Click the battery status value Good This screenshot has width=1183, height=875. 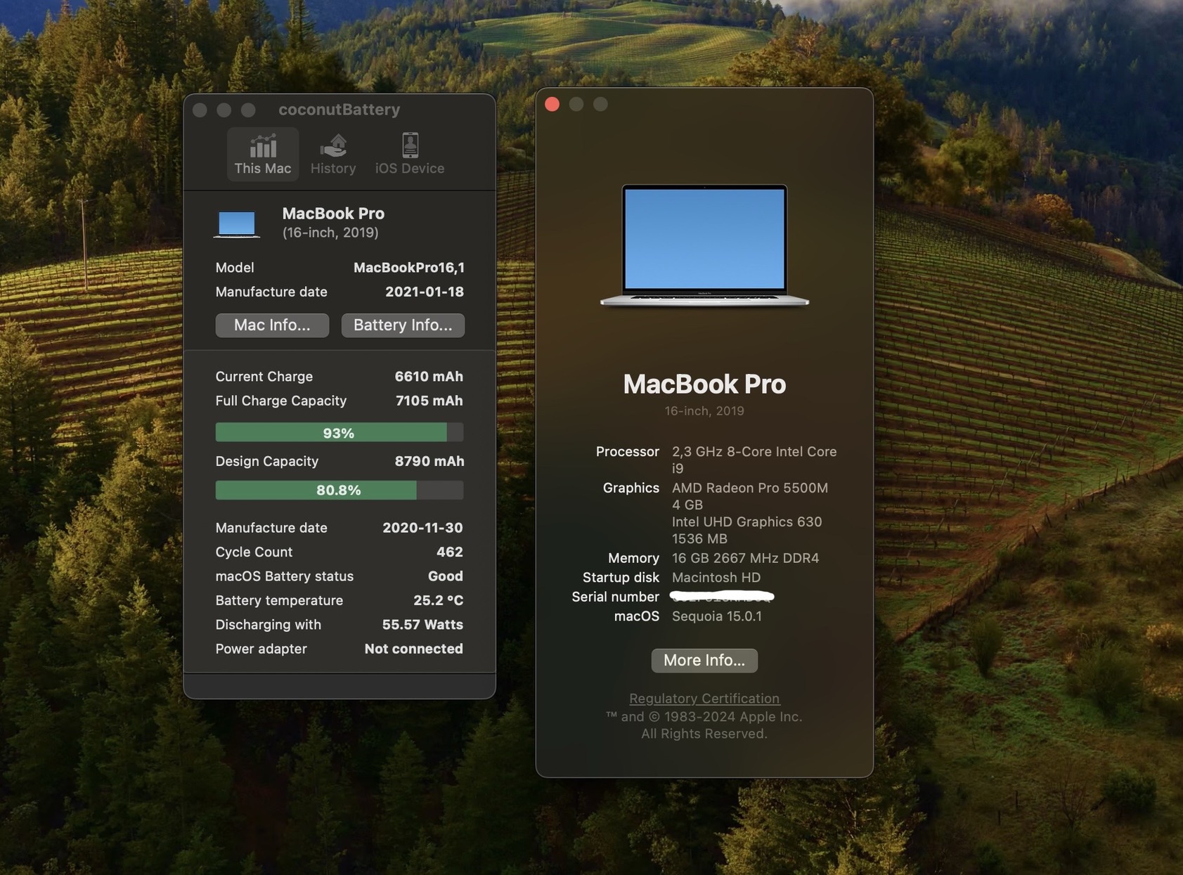pos(446,576)
